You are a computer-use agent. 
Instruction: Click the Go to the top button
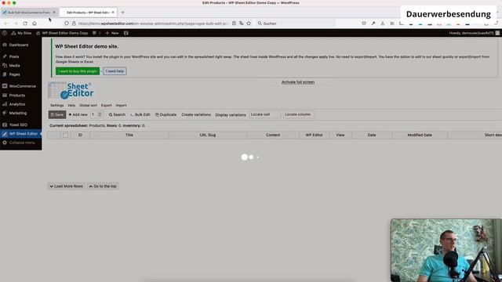103,186
